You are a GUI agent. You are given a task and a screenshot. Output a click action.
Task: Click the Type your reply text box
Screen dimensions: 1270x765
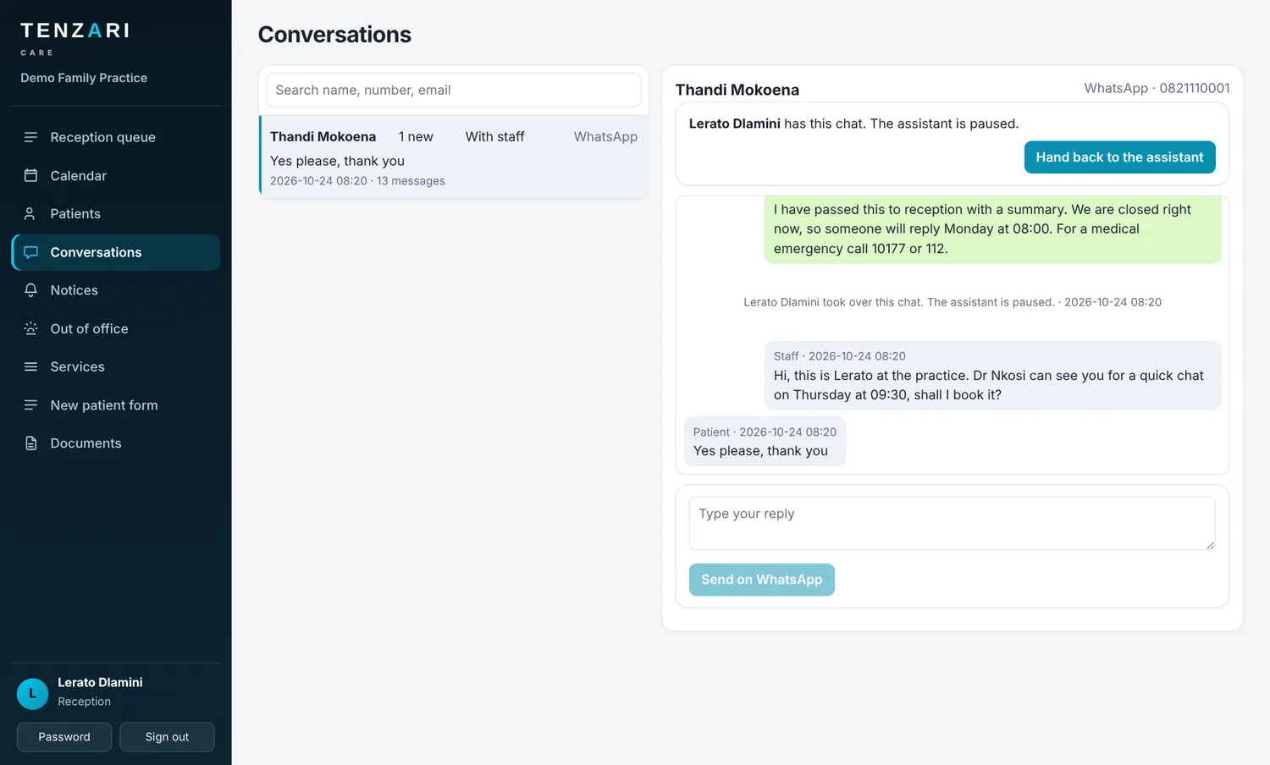[x=952, y=523]
